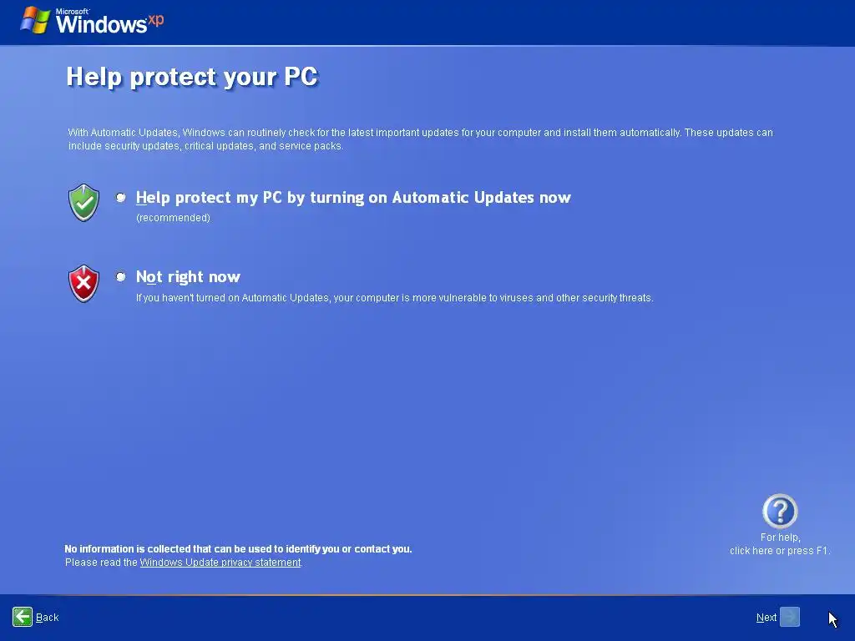Image resolution: width=855 pixels, height=641 pixels.
Task: Click the vulnerability warning text under Not right now
Action: [395, 298]
